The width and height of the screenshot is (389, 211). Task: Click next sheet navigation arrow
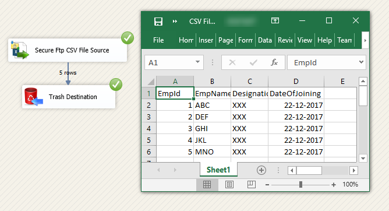[x=175, y=170]
